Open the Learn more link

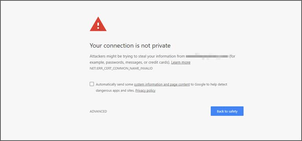point(180,62)
